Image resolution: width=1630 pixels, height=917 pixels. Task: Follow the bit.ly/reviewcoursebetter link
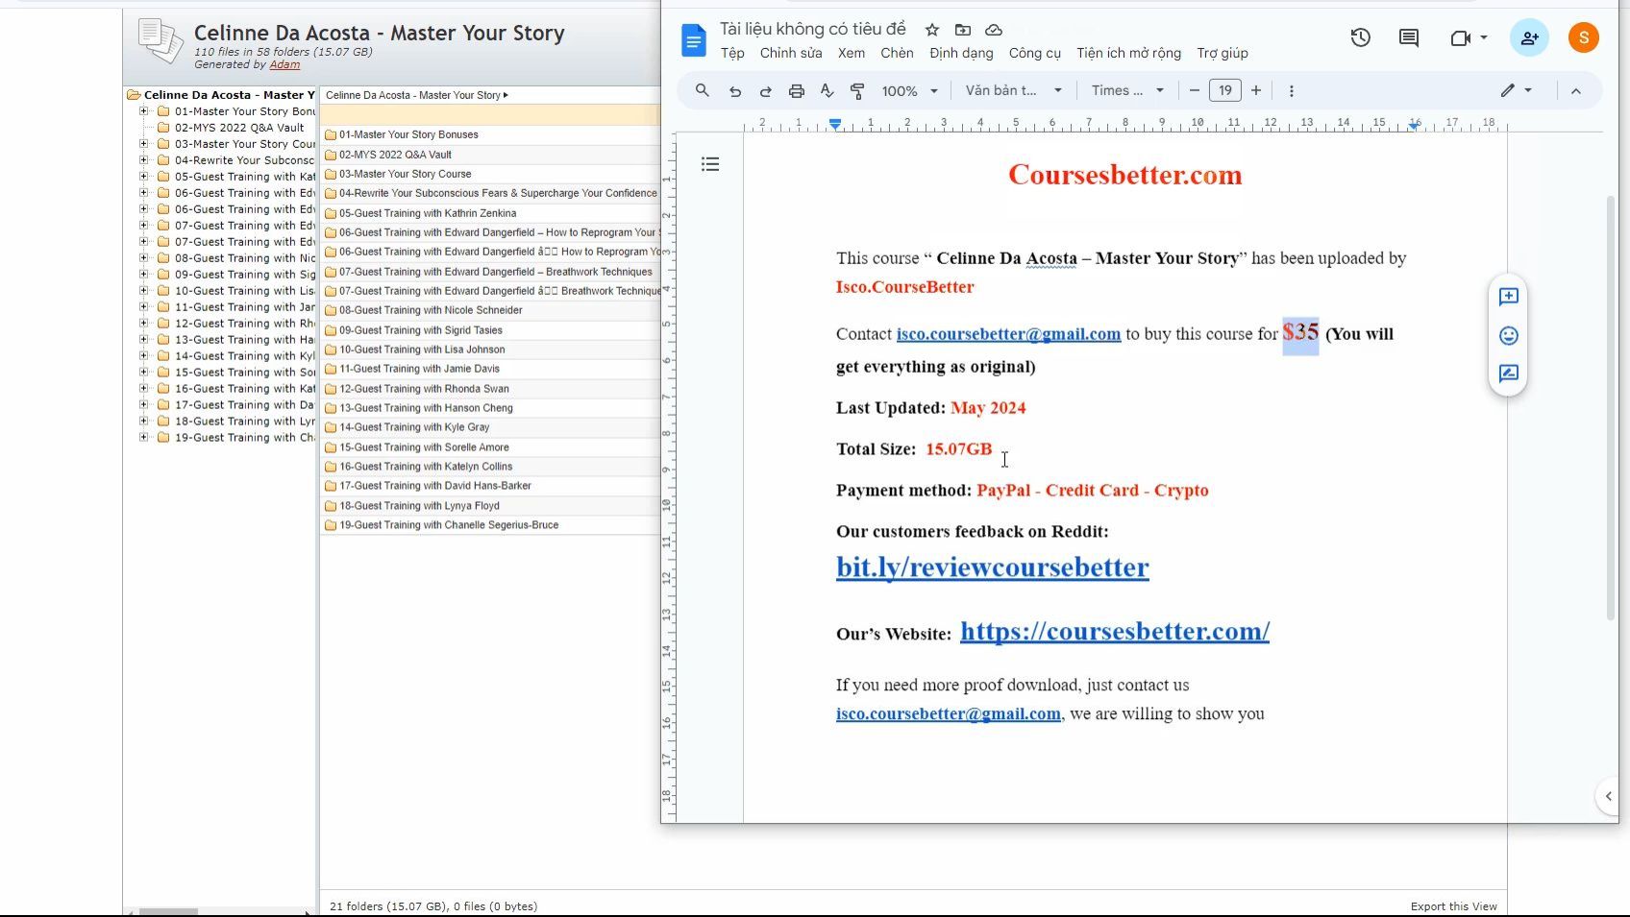(x=992, y=567)
